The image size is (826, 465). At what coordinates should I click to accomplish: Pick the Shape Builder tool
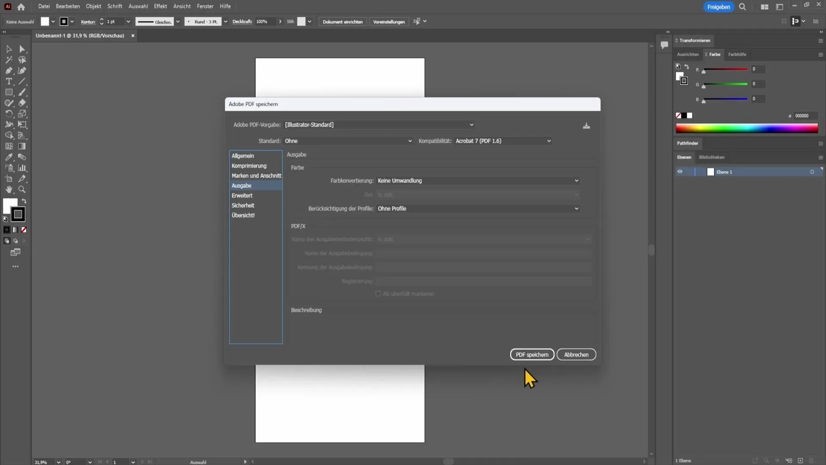pos(9,135)
